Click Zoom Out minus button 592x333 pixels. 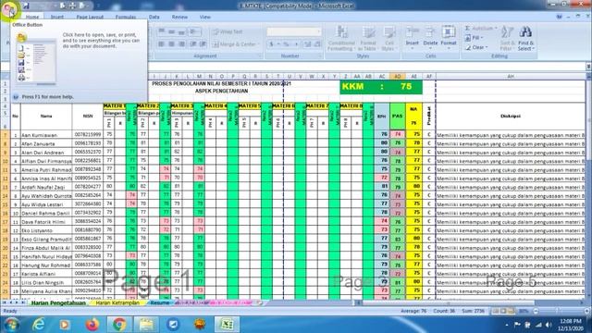point(536,311)
